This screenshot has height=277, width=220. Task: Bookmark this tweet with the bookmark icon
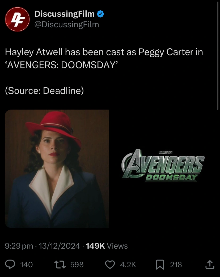coord(160,265)
